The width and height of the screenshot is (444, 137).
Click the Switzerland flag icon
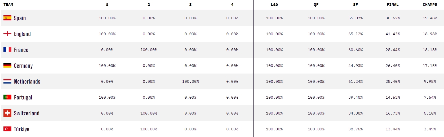tap(7, 113)
